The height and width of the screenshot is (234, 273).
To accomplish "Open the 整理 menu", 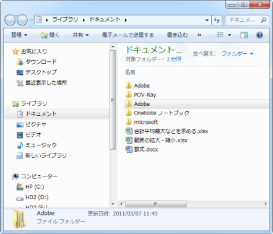I will pyautogui.click(x=19, y=35).
